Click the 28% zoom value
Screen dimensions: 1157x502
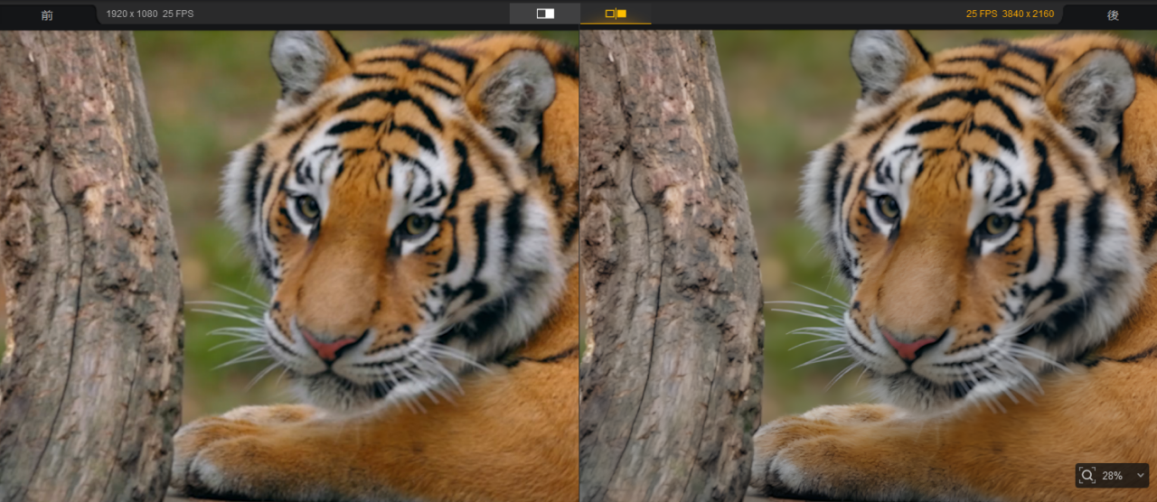(1112, 475)
